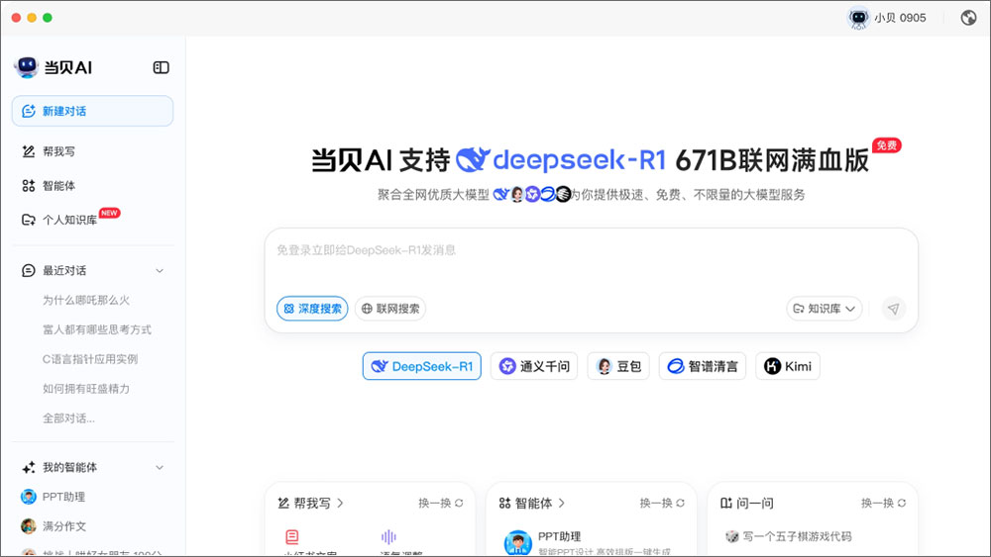Click the folder icon beside 个人知识库
Image resolution: width=991 pixels, height=557 pixels.
point(29,220)
